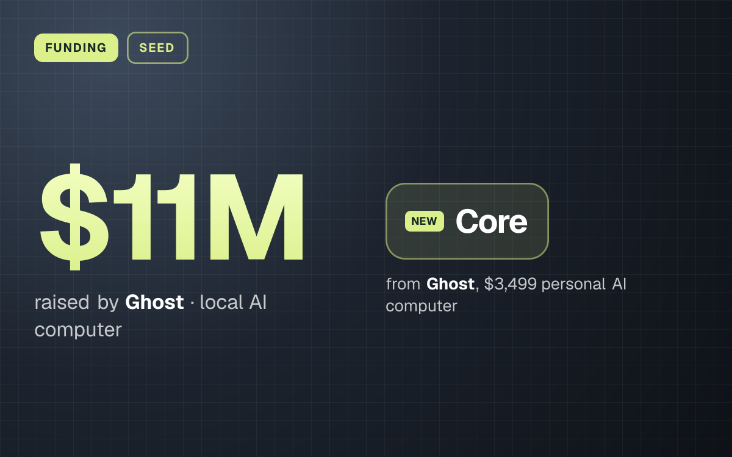The height and width of the screenshot is (457, 732).
Task: Click the FUNDING tag badge
Action: 76,48
